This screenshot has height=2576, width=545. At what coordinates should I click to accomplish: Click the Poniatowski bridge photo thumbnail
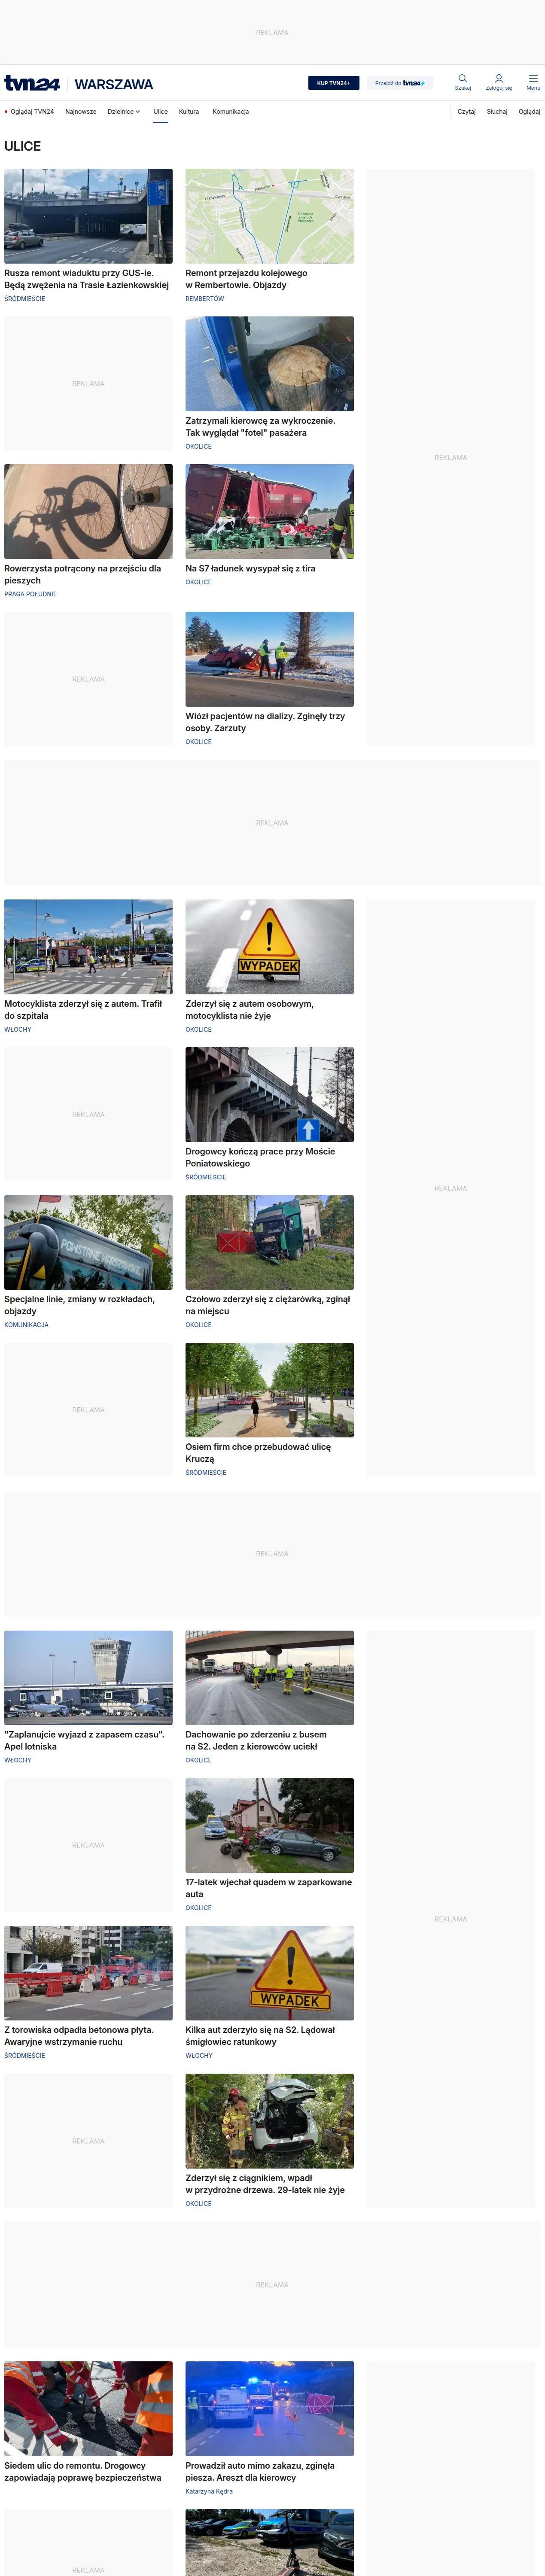point(269,1094)
